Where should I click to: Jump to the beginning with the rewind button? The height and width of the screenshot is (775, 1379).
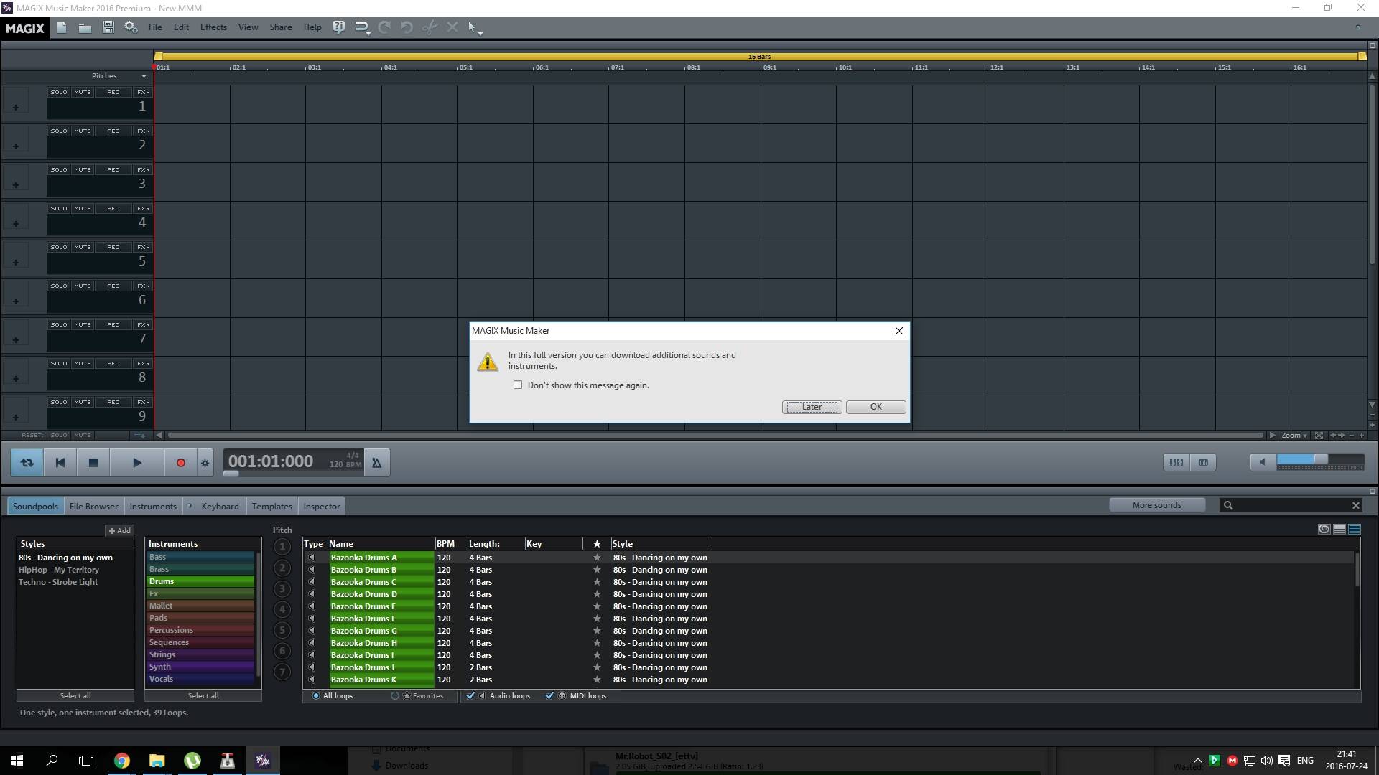coord(60,463)
